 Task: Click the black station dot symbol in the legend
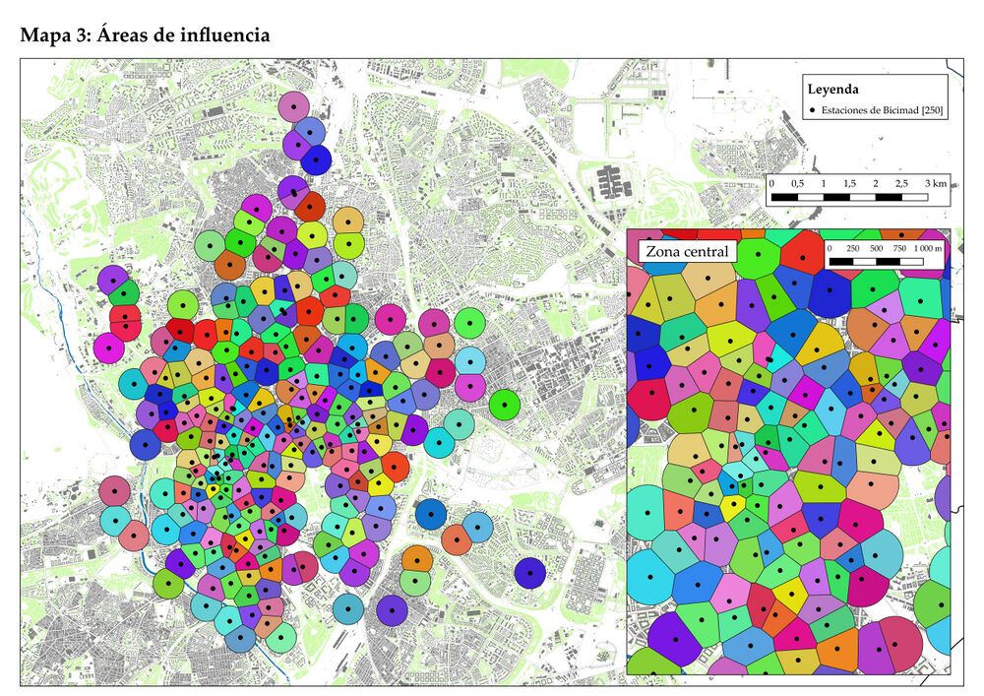[x=813, y=110]
